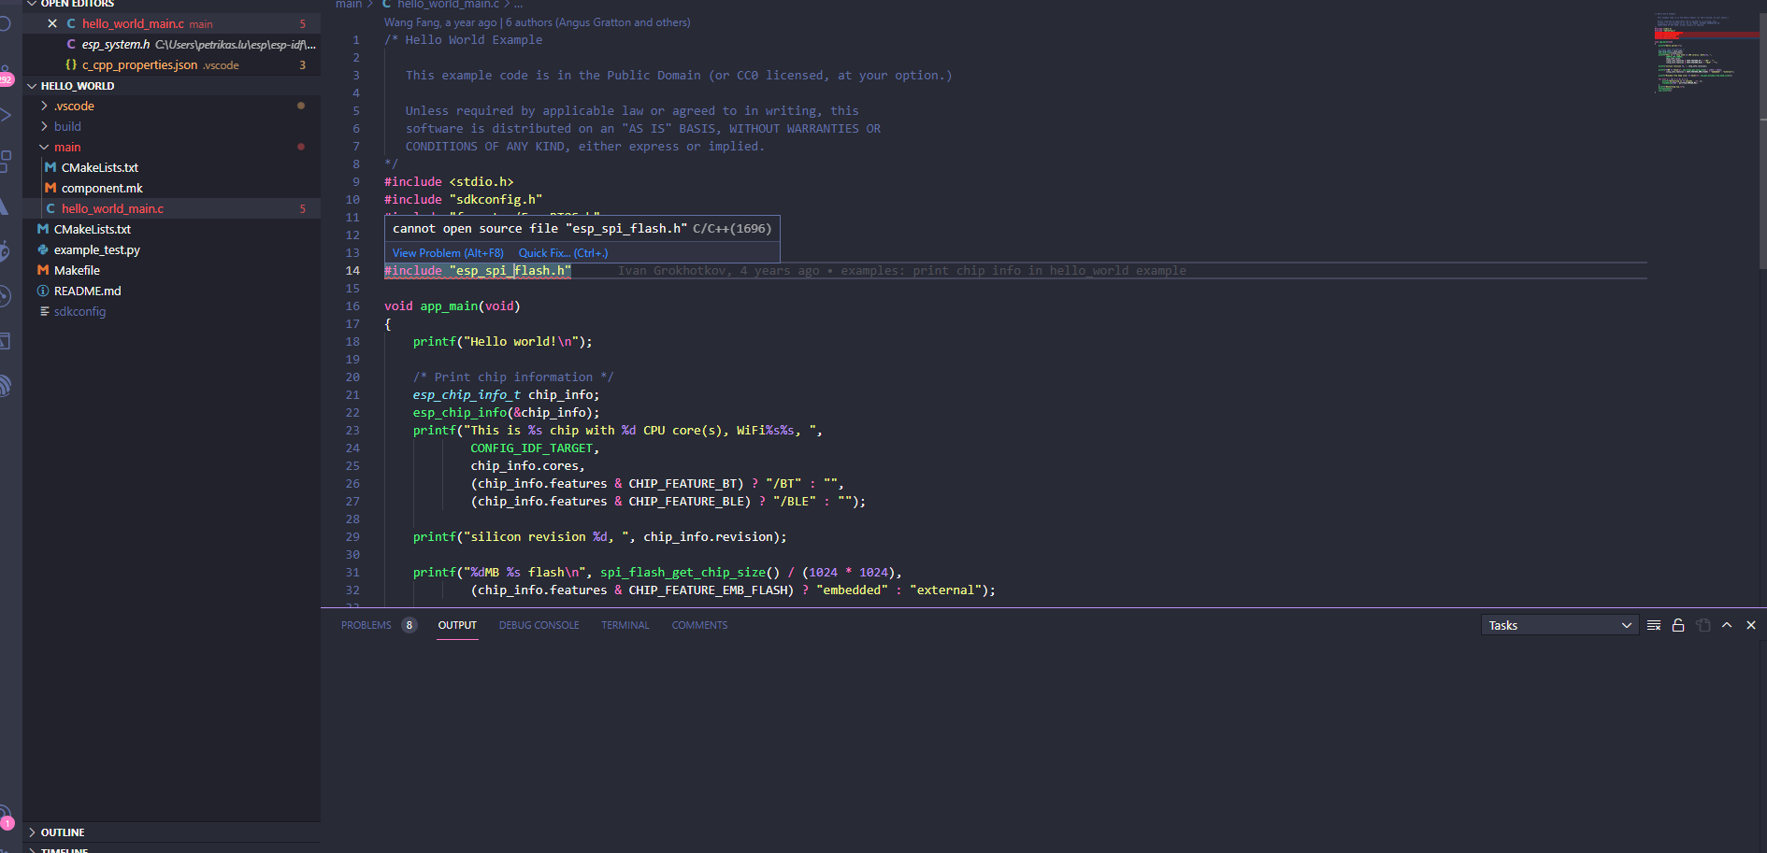This screenshot has width=1767, height=853.
Task: Select hello_world_main.c under Open Editors
Action: pos(172,23)
